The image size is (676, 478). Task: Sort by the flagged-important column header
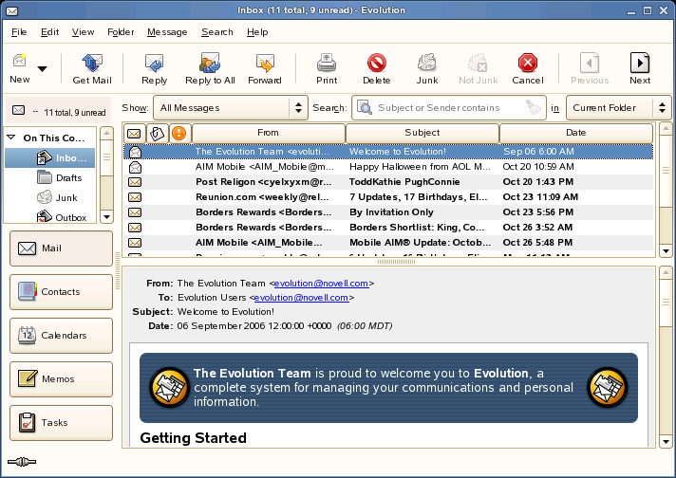coord(178,133)
